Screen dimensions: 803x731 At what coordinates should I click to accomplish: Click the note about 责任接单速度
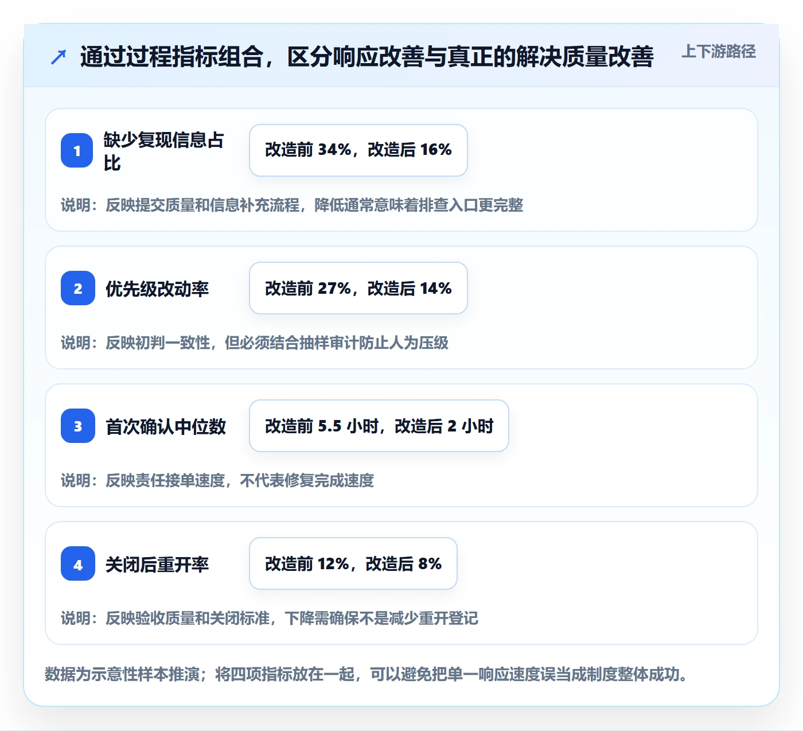click(x=217, y=480)
